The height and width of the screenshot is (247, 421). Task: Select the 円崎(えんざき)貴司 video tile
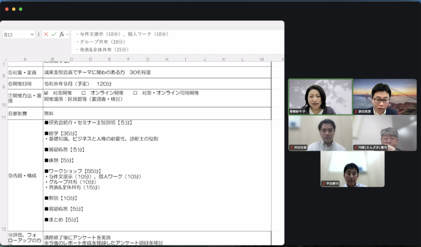click(x=385, y=133)
